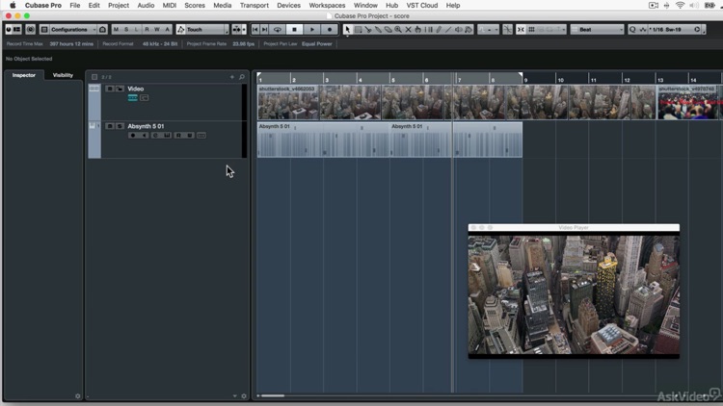Start recording with Record button
The height and width of the screenshot is (406, 723).
[330, 30]
